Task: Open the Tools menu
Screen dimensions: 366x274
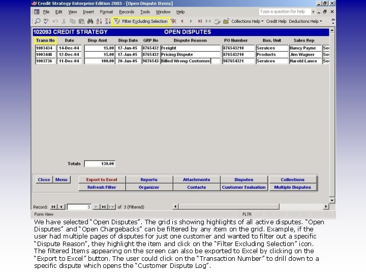Action: [145, 12]
